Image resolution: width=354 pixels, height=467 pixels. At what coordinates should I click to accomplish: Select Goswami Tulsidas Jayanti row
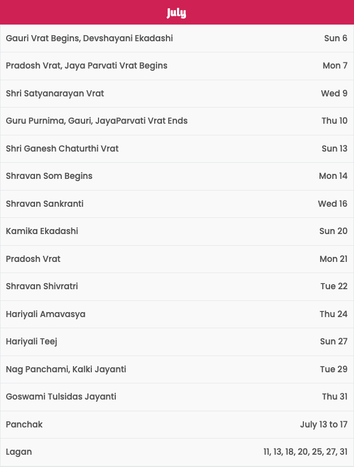point(176,397)
